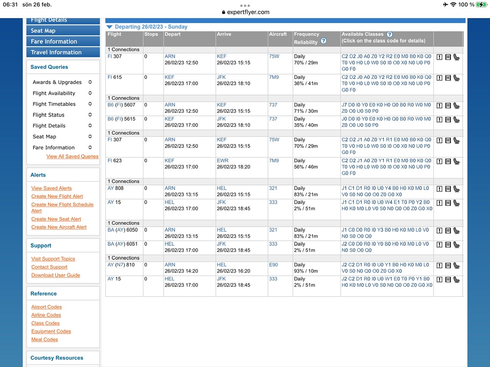
Task: Open Flight Details in blue navigation menu
Action: tap(63, 21)
